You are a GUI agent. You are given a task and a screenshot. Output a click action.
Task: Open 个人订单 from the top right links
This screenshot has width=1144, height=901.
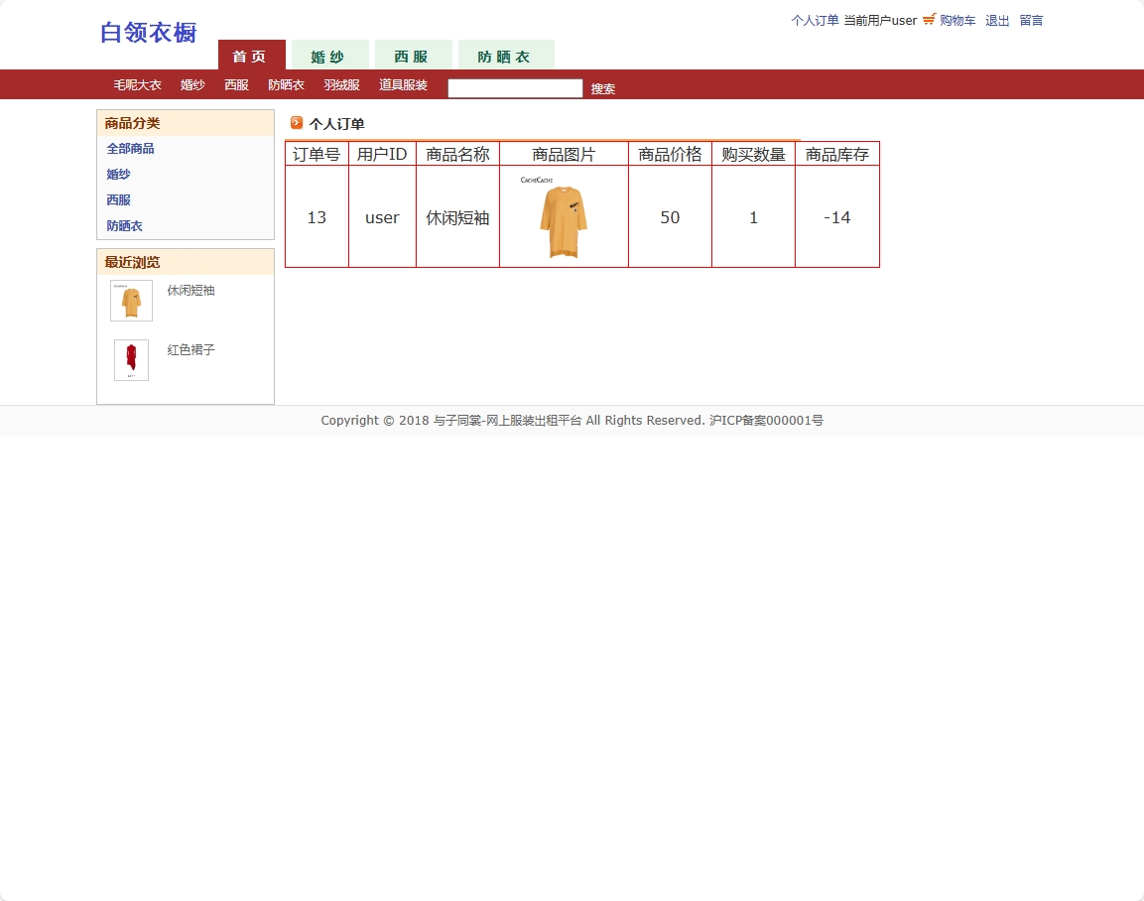tap(815, 20)
